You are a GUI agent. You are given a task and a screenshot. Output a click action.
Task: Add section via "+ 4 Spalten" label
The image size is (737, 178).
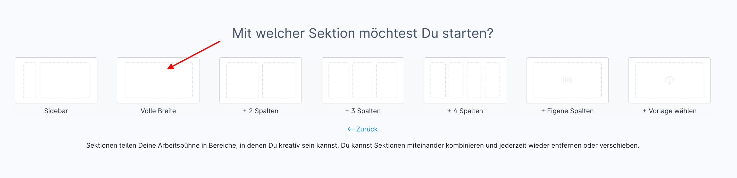coord(465,111)
